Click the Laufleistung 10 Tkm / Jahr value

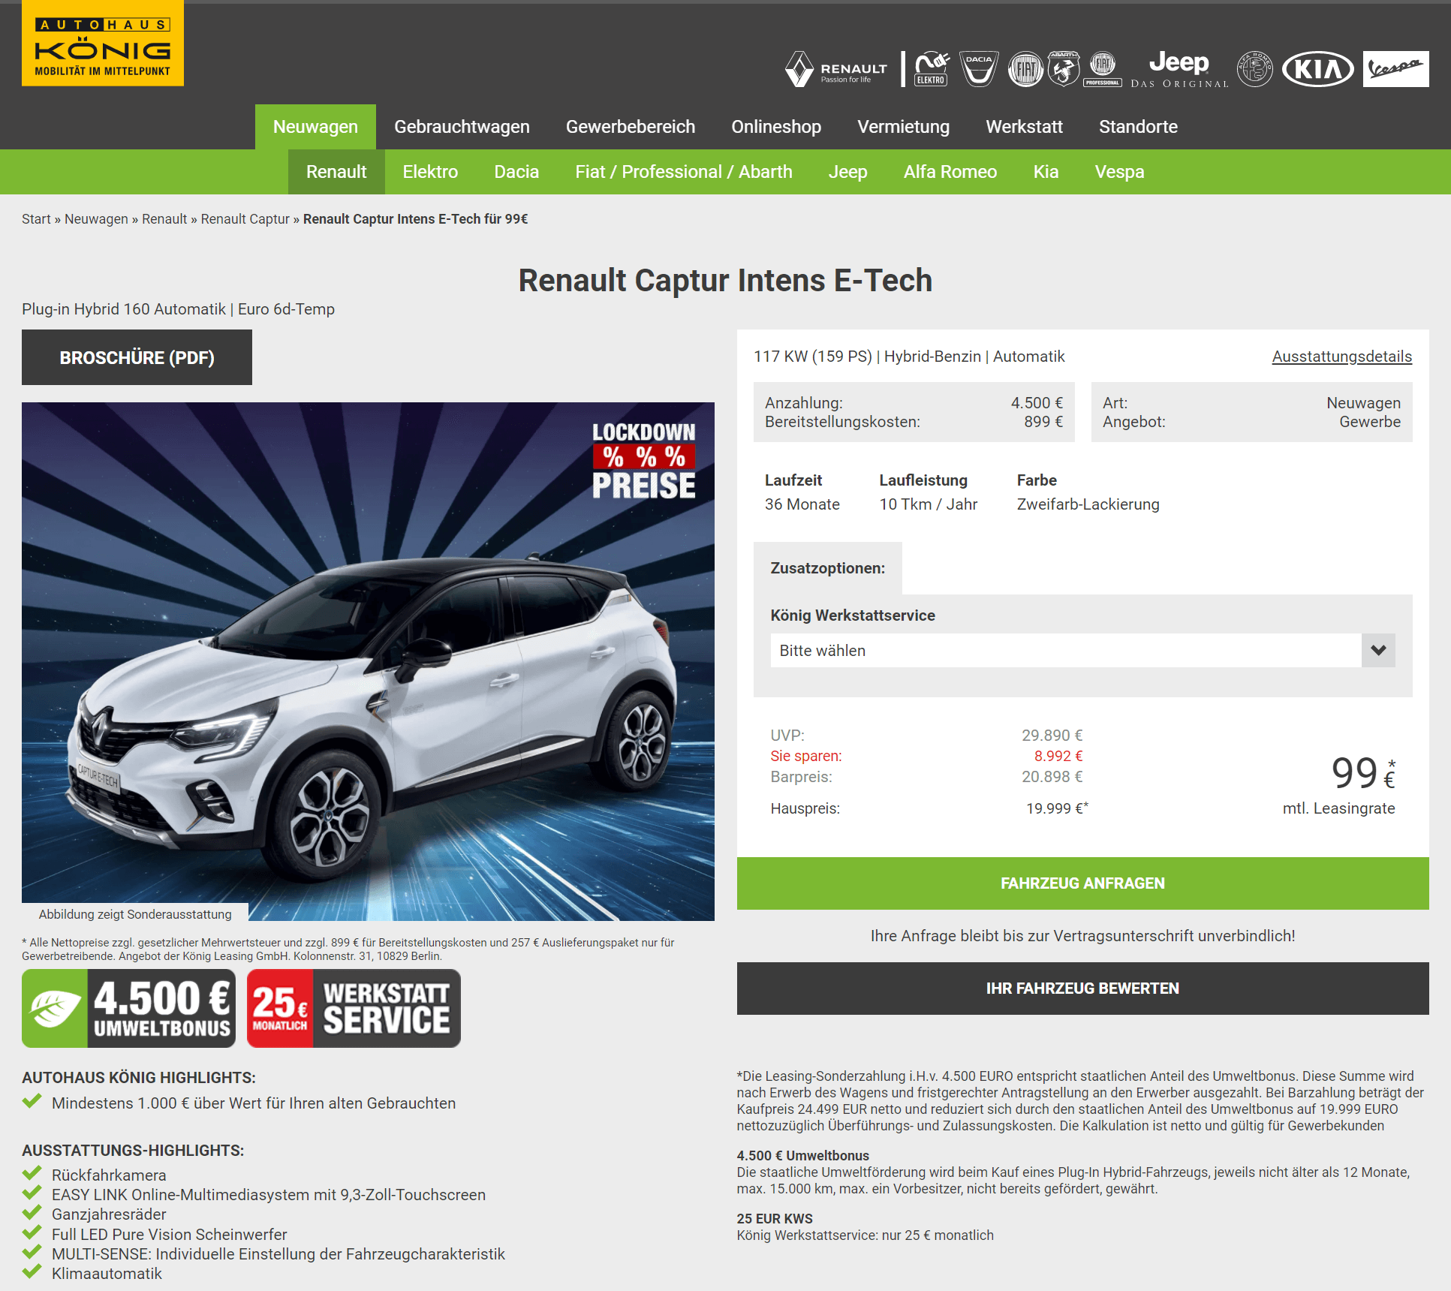tap(928, 504)
